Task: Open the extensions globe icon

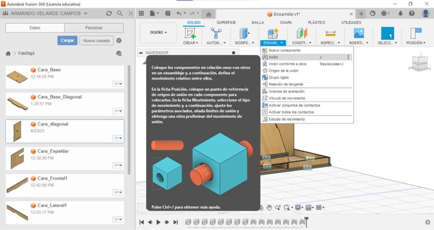Action: coord(373,14)
